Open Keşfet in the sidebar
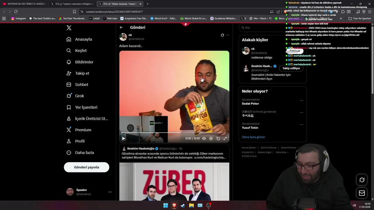This screenshot has height=210, width=374. click(77, 50)
